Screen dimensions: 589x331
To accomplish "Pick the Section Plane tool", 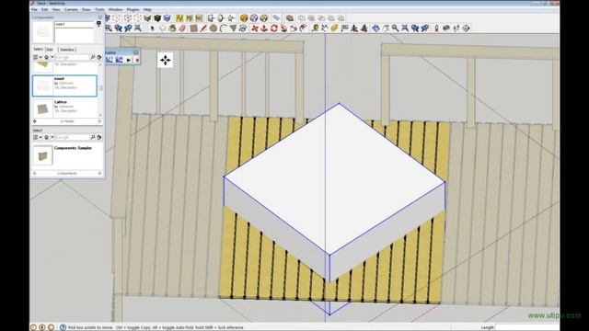I will pyautogui.click(x=467, y=29).
